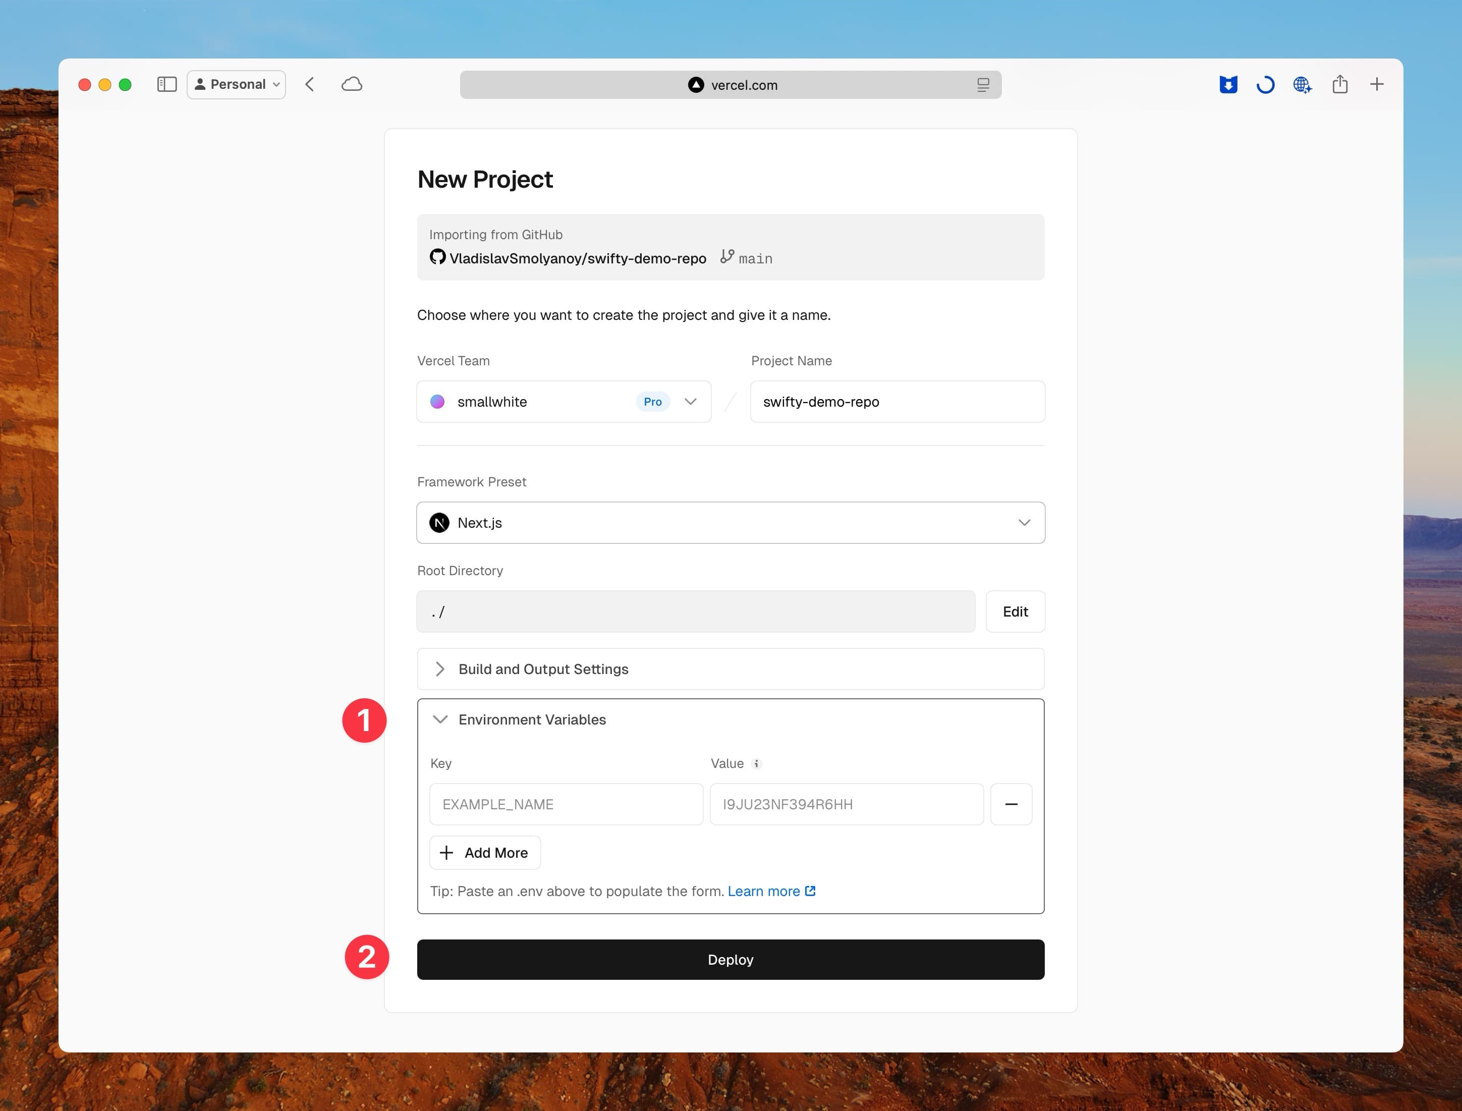
Task: Open the reader view icon in address bar
Action: pos(983,85)
